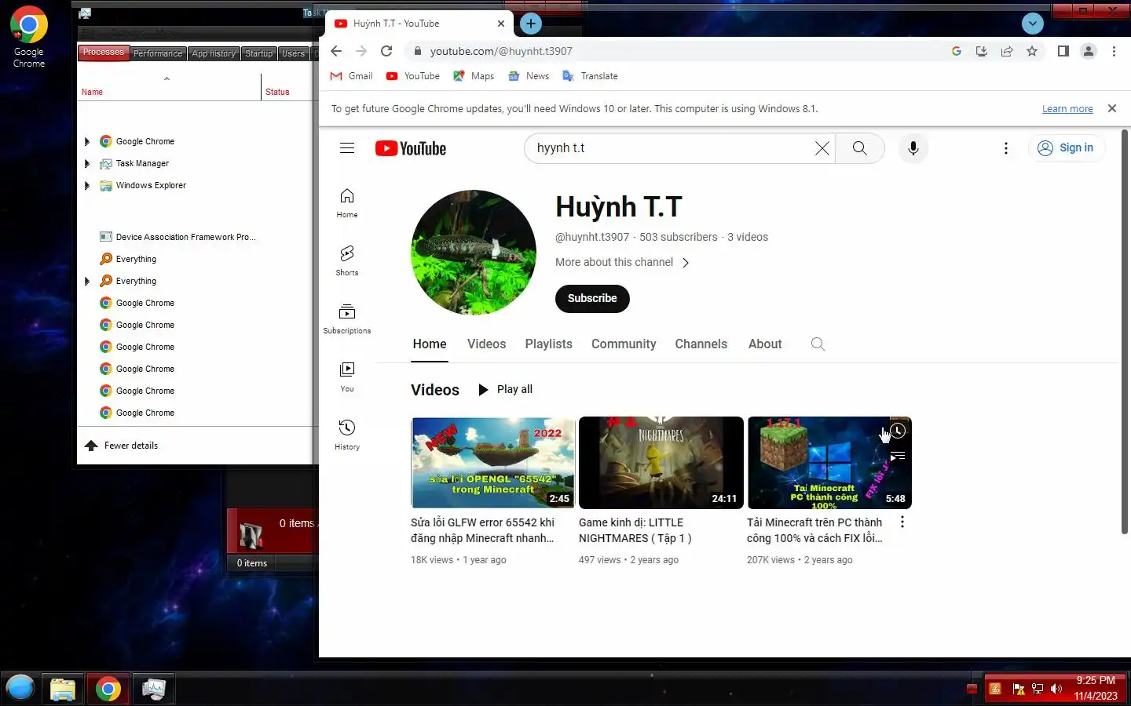The width and height of the screenshot is (1131, 706).
Task: Open OPENGL 65542 video thumbnail
Action: click(x=492, y=463)
